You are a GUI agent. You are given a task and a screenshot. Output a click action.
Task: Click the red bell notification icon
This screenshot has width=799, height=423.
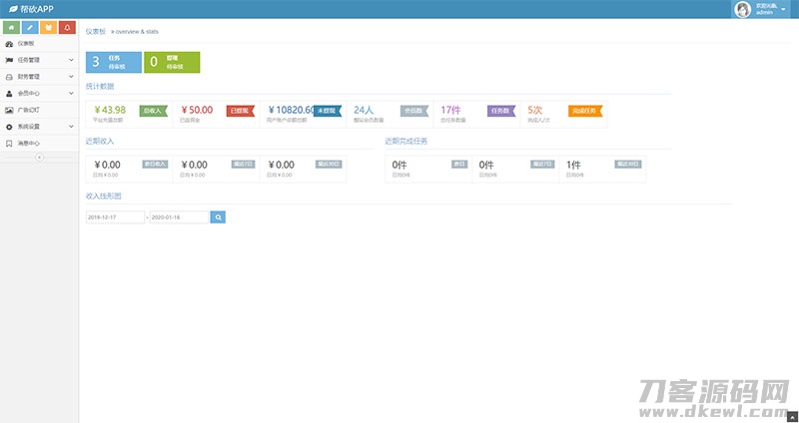[66, 27]
